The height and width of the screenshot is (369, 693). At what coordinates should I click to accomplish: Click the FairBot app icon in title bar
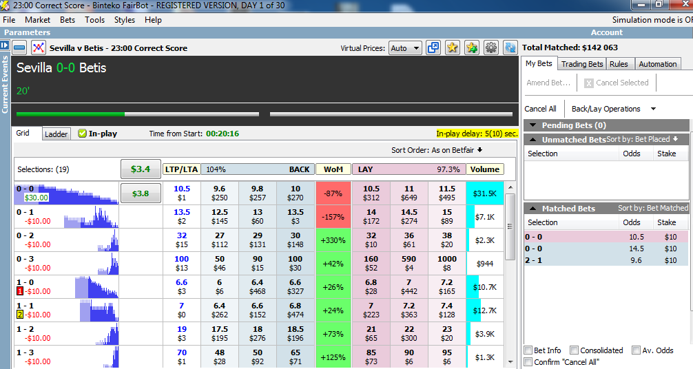tap(4, 6)
